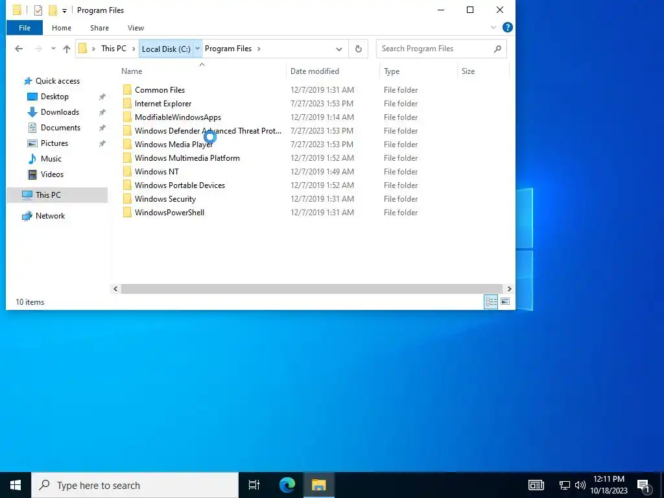This screenshot has height=498, width=664.
Task: Click Local Disk (C:) breadcrumb
Action: [x=166, y=49]
